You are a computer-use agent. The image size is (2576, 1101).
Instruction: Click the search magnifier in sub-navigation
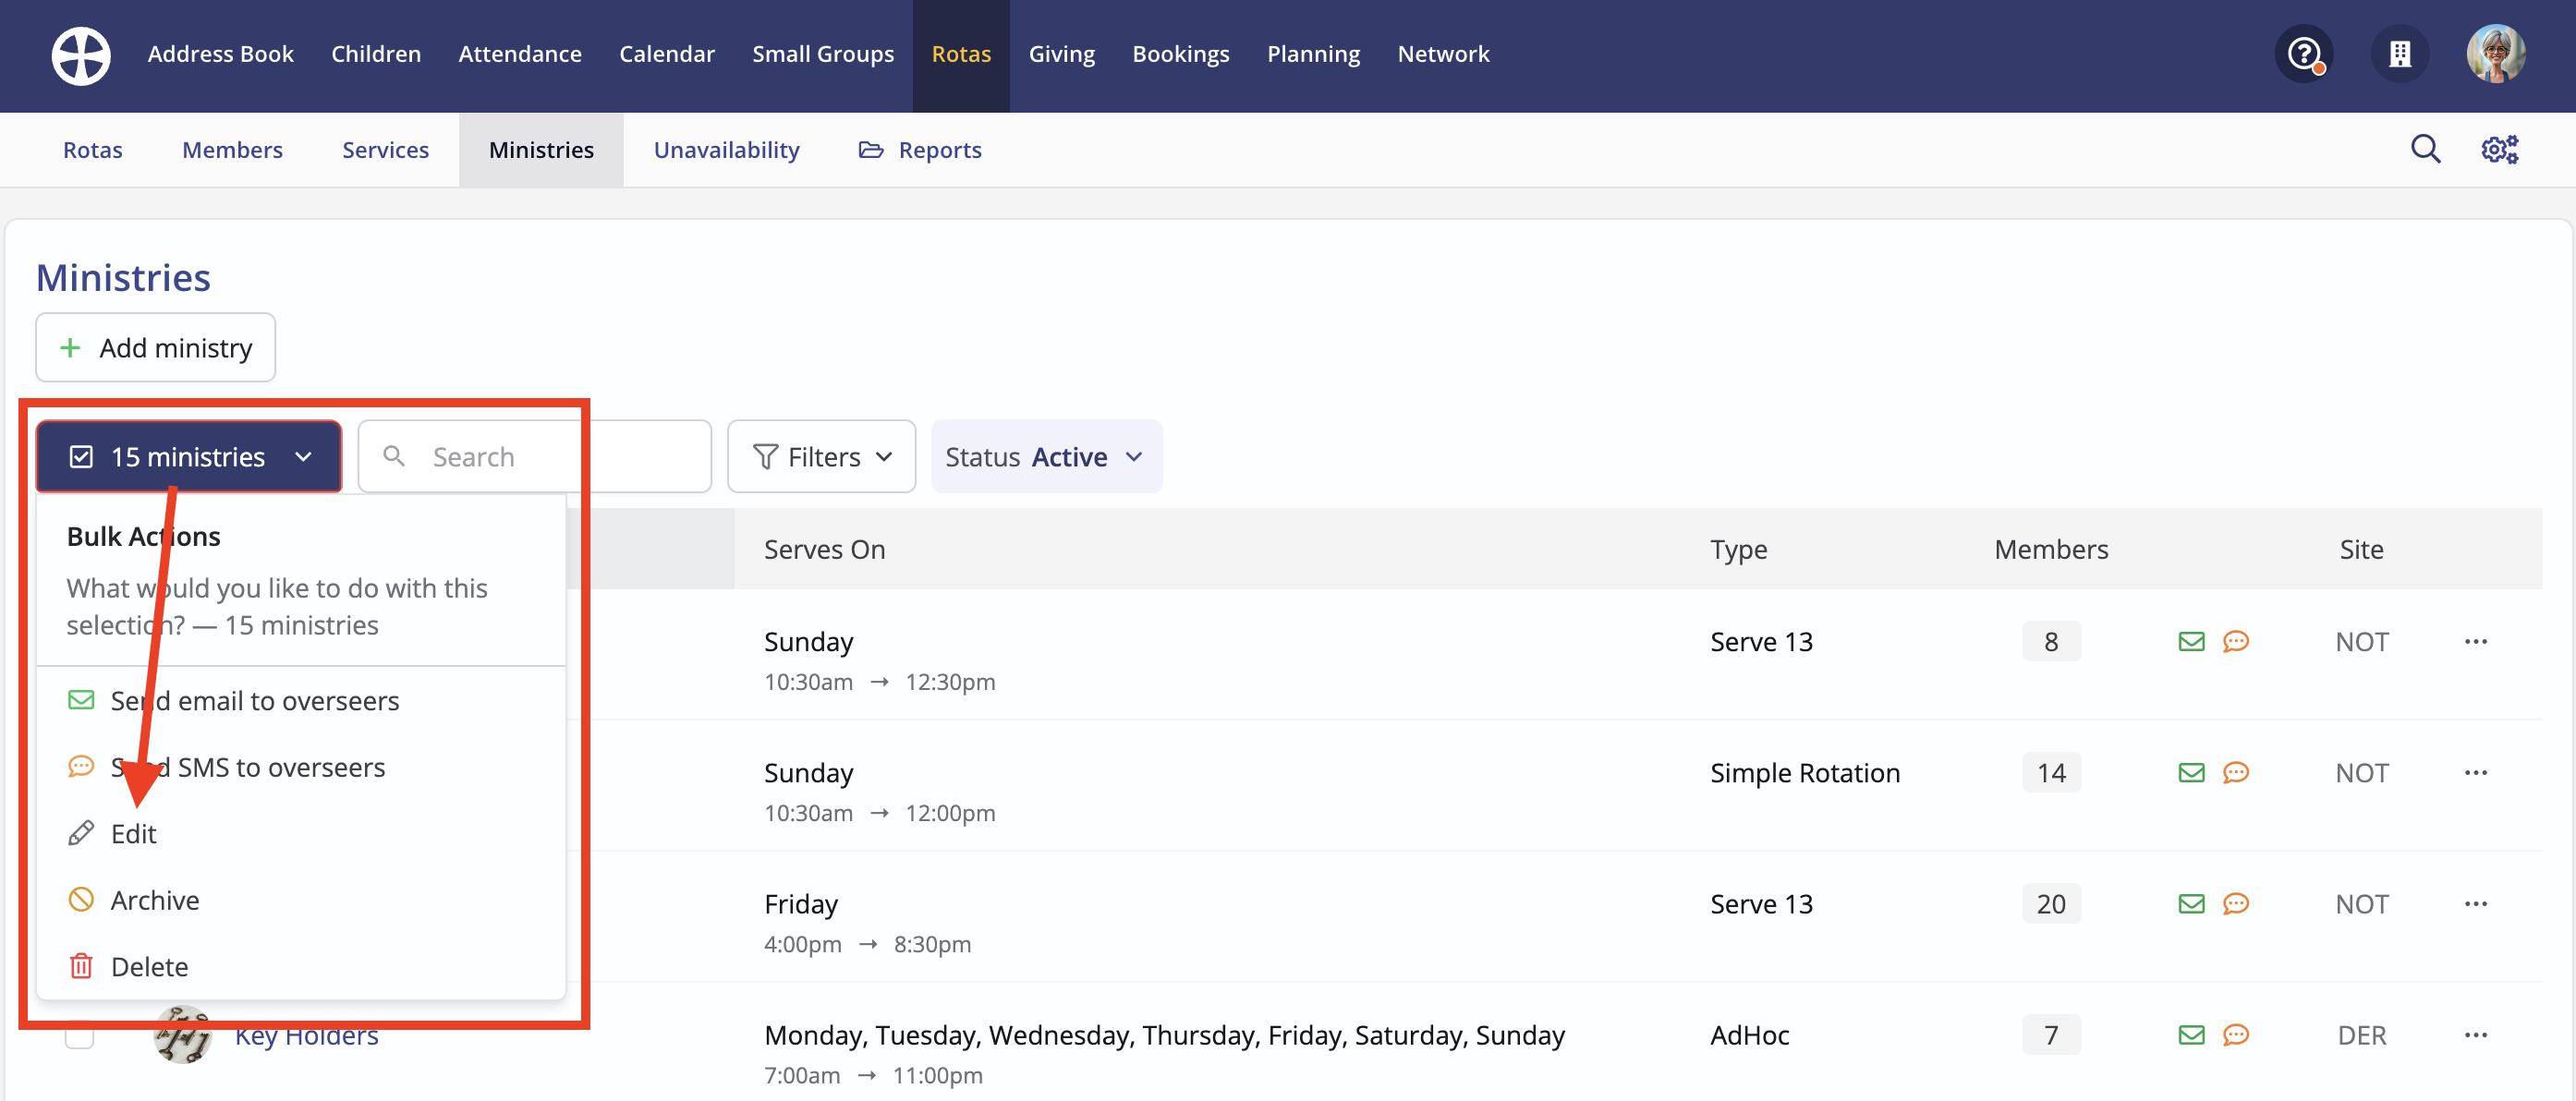2425,150
